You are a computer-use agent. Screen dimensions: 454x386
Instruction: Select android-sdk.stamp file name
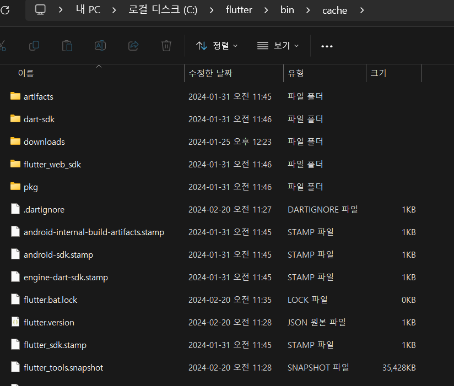[x=58, y=254]
